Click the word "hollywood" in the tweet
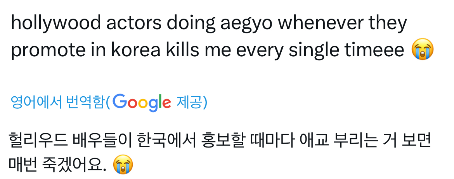This screenshot has width=454, height=179. (56, 23)
